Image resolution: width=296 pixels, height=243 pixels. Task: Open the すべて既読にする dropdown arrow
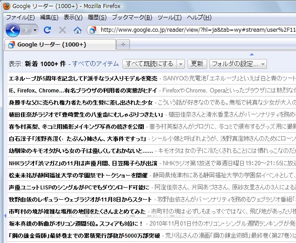point(181,64)
